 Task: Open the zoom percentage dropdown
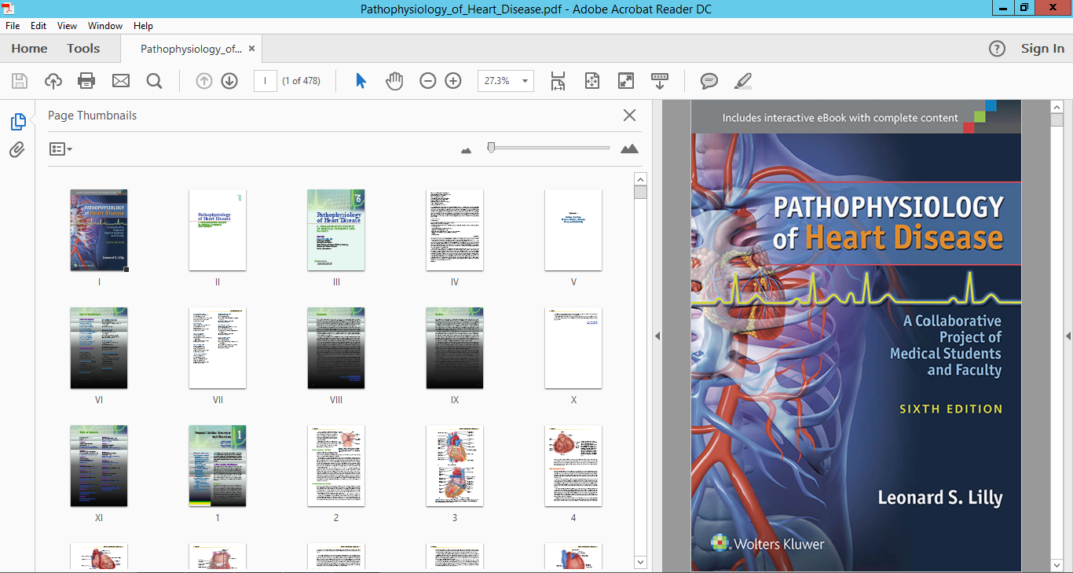coord(526,81)
